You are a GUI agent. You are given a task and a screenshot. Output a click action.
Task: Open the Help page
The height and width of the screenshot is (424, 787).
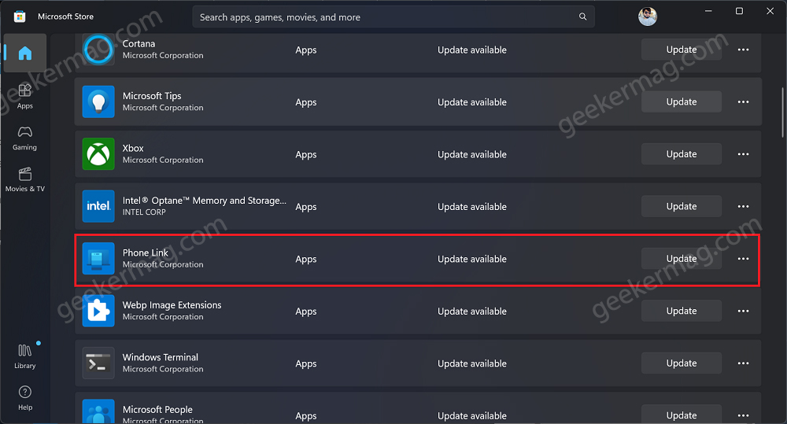(x=25, y=398)
